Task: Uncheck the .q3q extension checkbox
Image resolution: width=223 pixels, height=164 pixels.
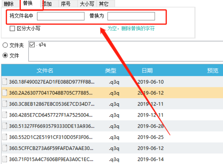Action: click(32, 45)
